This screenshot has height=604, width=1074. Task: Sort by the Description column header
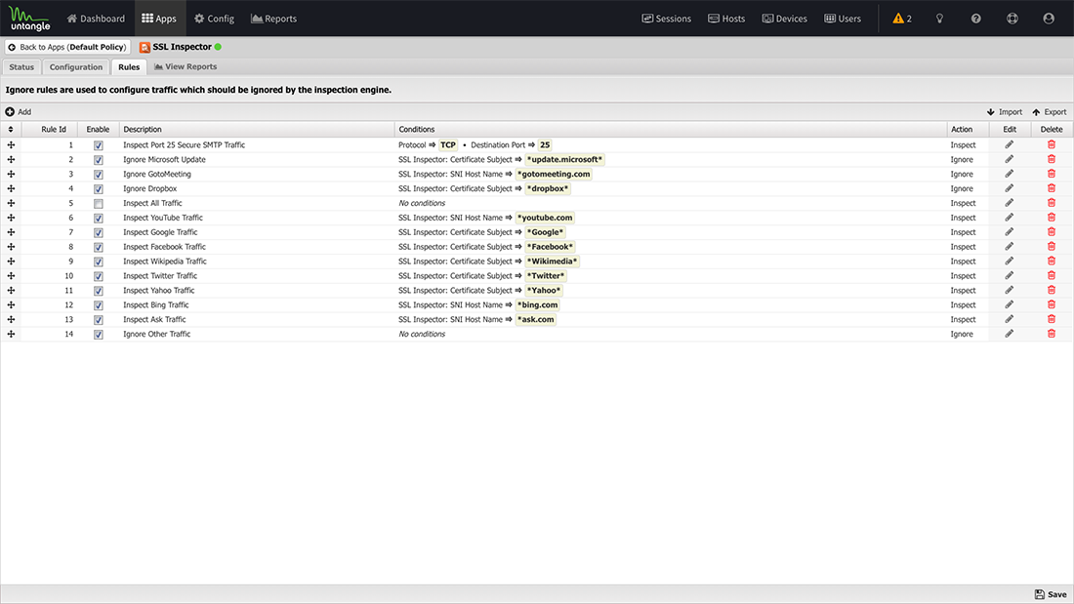tap(257, 130)
